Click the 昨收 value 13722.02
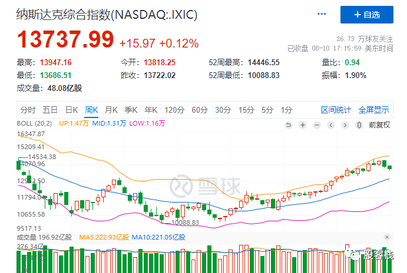The height and width of the screenshot is (273, 407). pos(160,76)
